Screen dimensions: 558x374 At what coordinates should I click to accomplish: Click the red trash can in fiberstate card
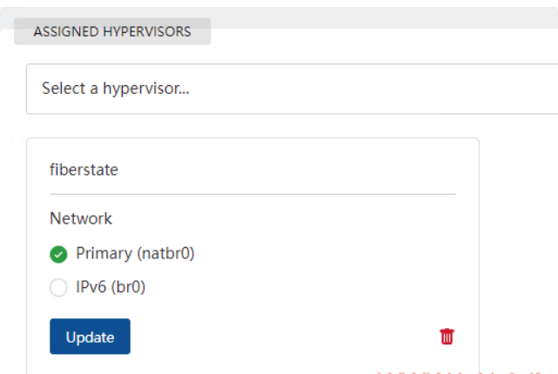click(447, 337)
